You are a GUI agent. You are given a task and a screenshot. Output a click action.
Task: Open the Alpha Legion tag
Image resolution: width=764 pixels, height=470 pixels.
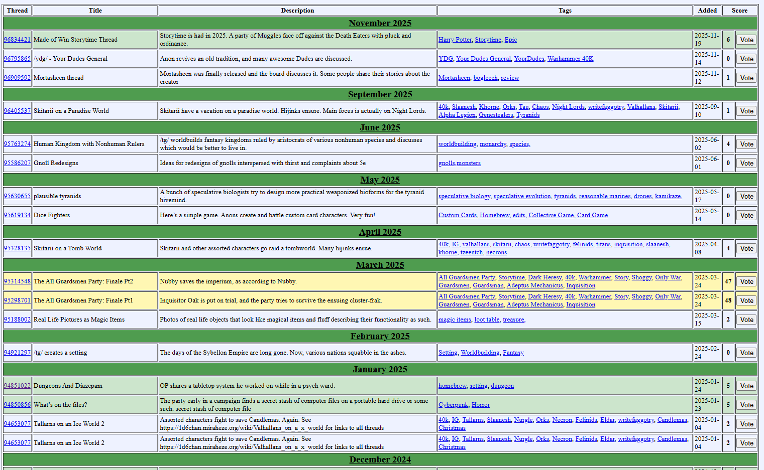click(x=457, y=115)
